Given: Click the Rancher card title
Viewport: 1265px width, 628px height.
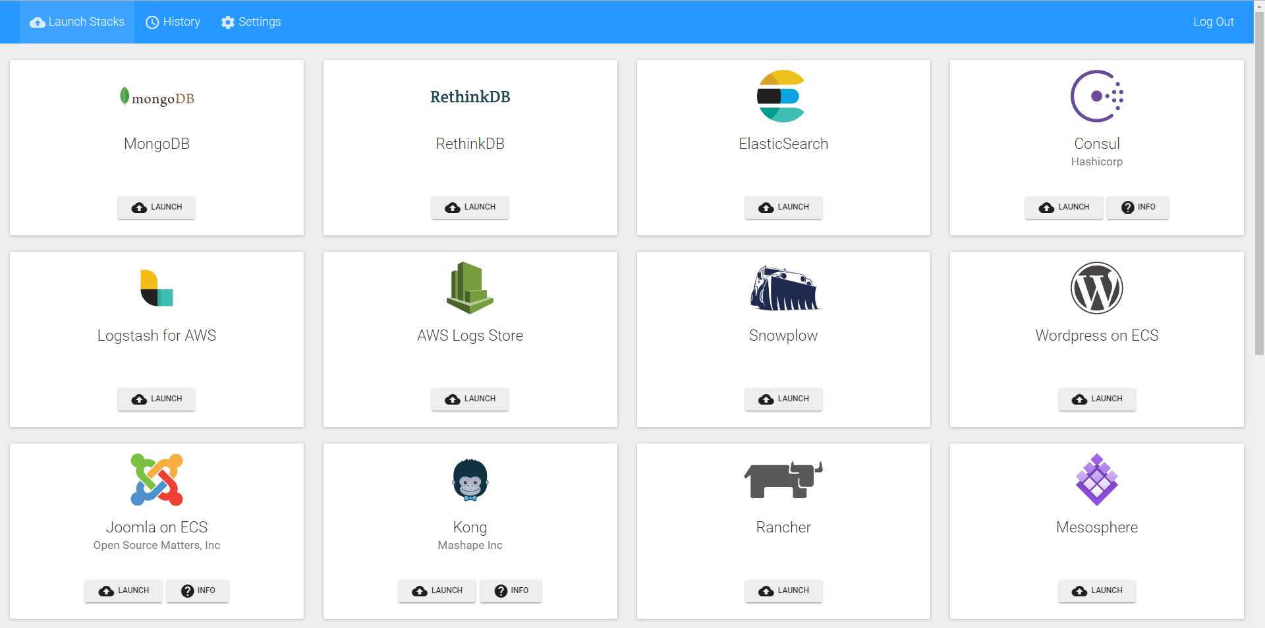Looking at the screenshot, I should pyautogui.click(x=783, y=527).
